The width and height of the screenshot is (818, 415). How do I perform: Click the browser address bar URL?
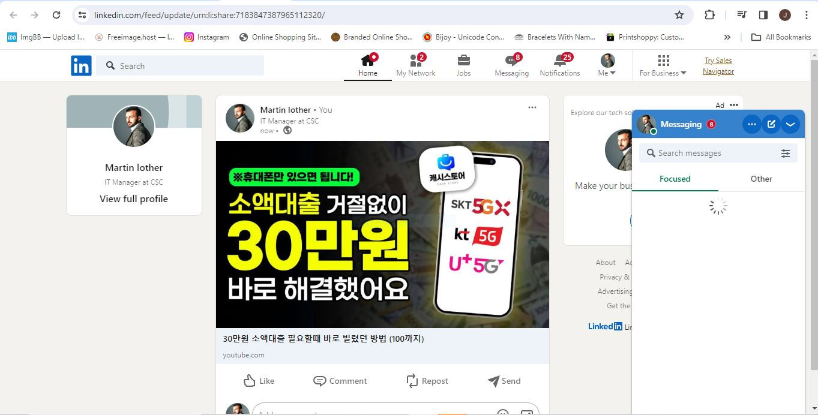coord(209,15)
